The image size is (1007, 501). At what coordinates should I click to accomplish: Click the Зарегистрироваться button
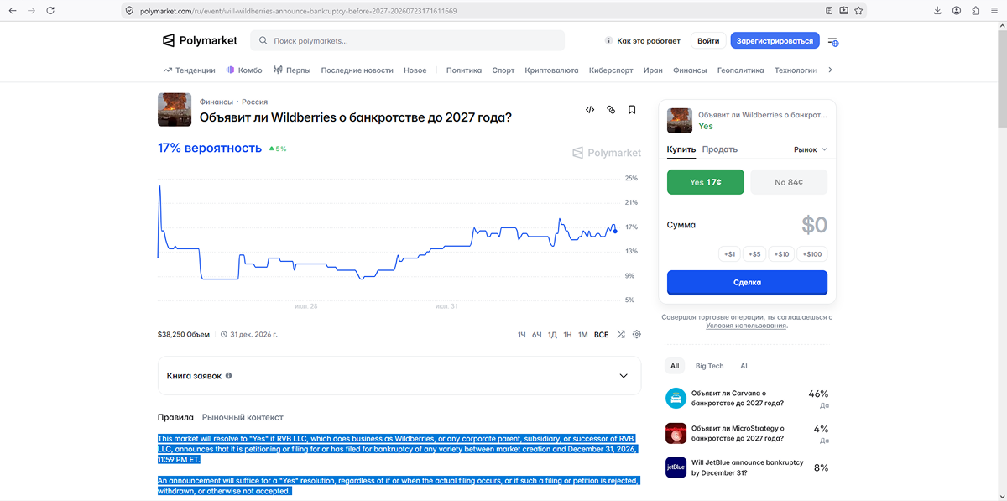pos(775,40)
